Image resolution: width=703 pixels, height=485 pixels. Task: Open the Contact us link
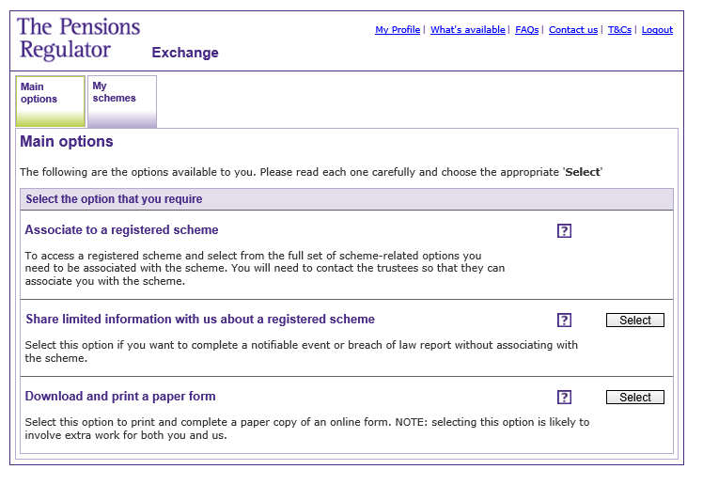(573, 30)
